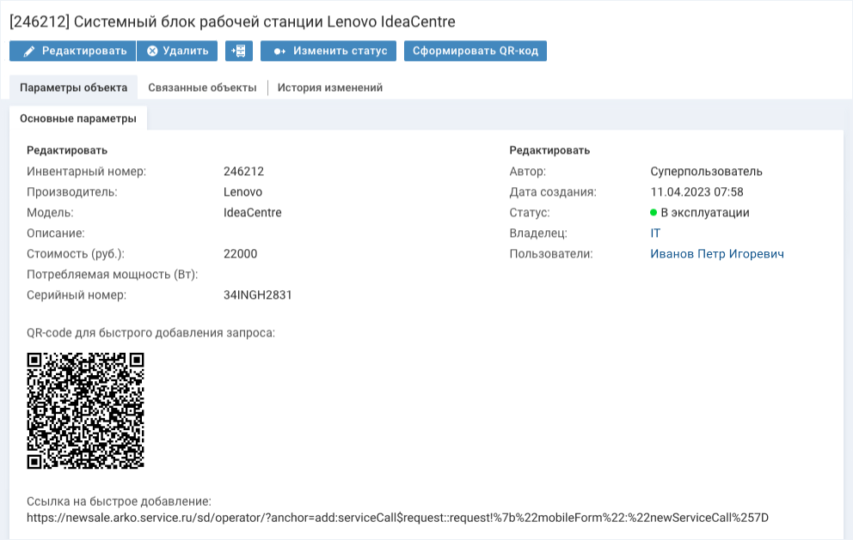The width and height of the screenshot is (853, 540).
Task: Click serial number 34INGH2831
Action: [258, 295]
